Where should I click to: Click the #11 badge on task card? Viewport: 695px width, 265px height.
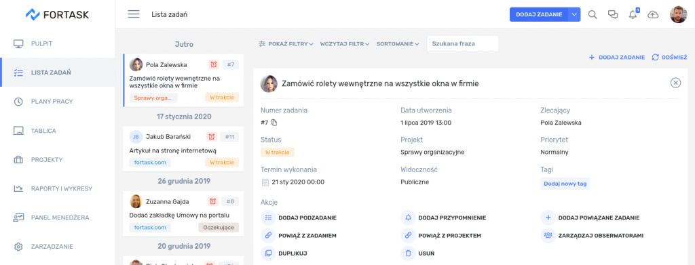pos(229,137)
